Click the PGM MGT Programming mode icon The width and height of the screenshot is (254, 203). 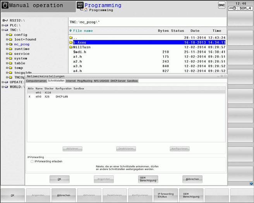point(80,5)
